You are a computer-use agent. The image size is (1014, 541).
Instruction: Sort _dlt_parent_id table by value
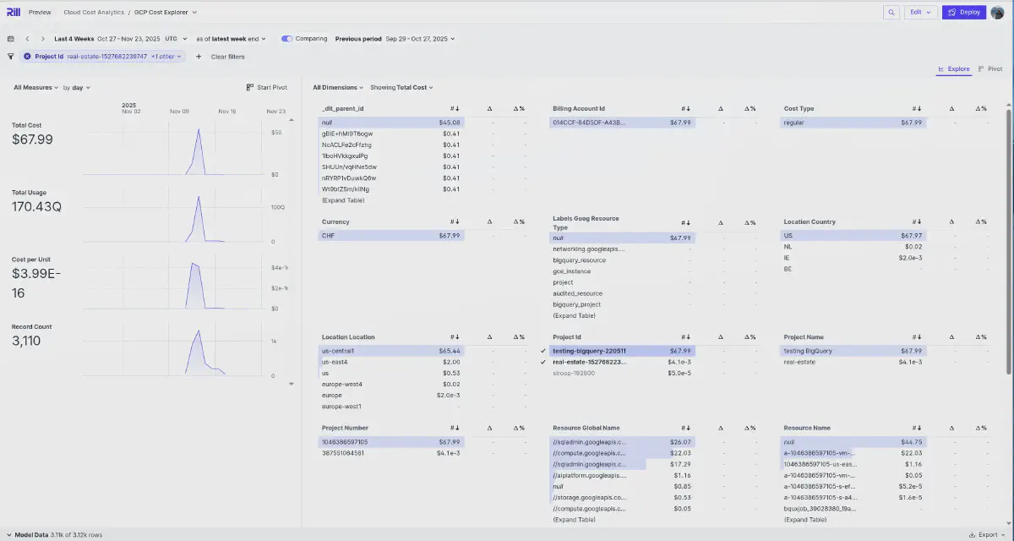pos(455,109)
